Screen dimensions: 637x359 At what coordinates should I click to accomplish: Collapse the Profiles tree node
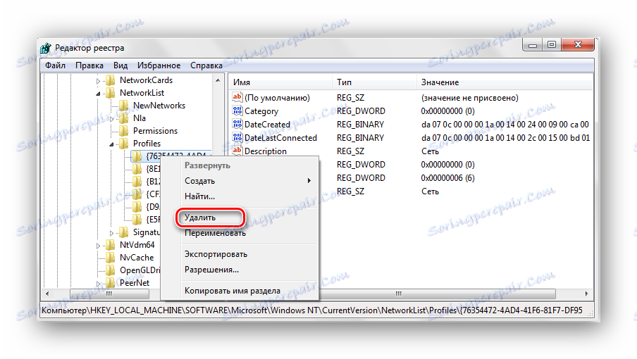click(112, 144)
